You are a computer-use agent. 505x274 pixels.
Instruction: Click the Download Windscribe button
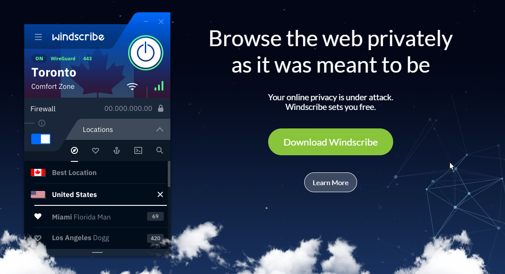pyautogui.click(x=331, y=142)
